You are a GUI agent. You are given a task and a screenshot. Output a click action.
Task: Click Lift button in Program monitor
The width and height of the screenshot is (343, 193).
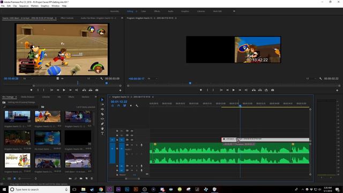253,90
